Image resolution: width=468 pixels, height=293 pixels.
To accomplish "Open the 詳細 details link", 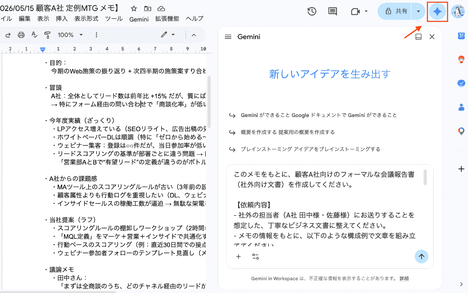I will 404,278.
